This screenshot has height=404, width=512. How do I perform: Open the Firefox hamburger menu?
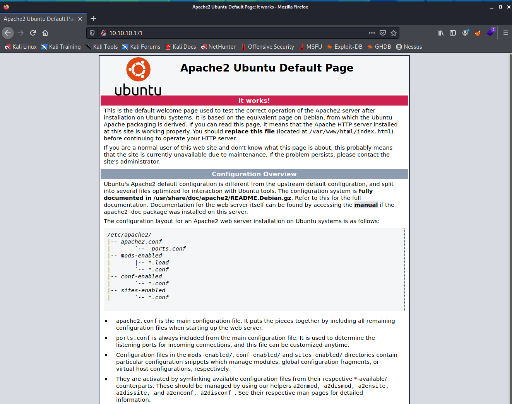point(505,33)
